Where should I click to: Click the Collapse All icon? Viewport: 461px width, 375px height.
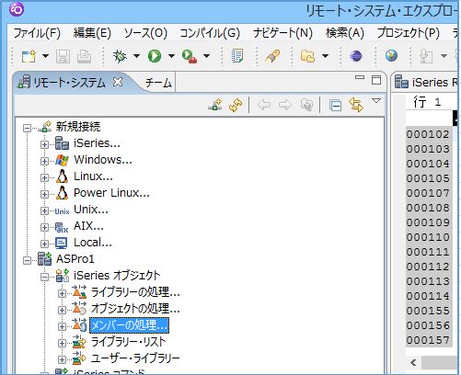tap(335, 106)
